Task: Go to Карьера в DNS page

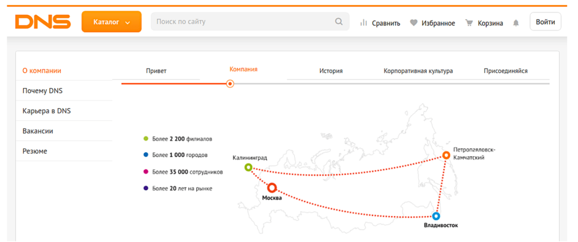Action: point(46,111)
